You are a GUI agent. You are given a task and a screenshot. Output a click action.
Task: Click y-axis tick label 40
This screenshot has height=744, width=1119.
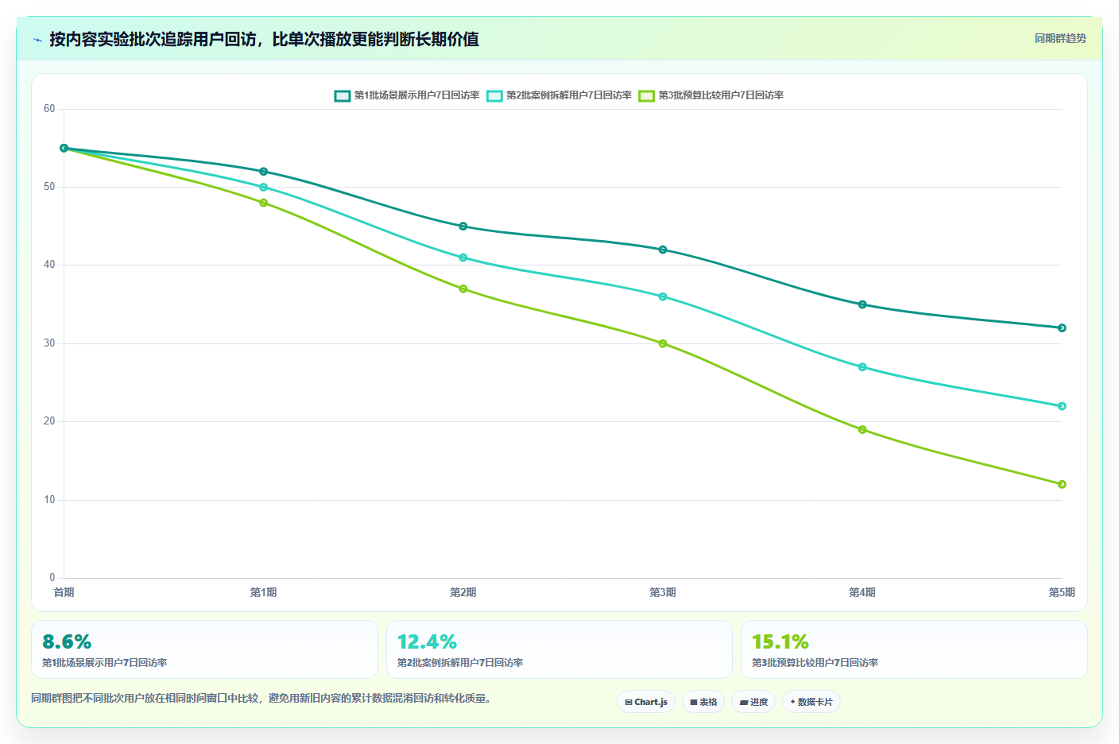click(x=49, y=265)
